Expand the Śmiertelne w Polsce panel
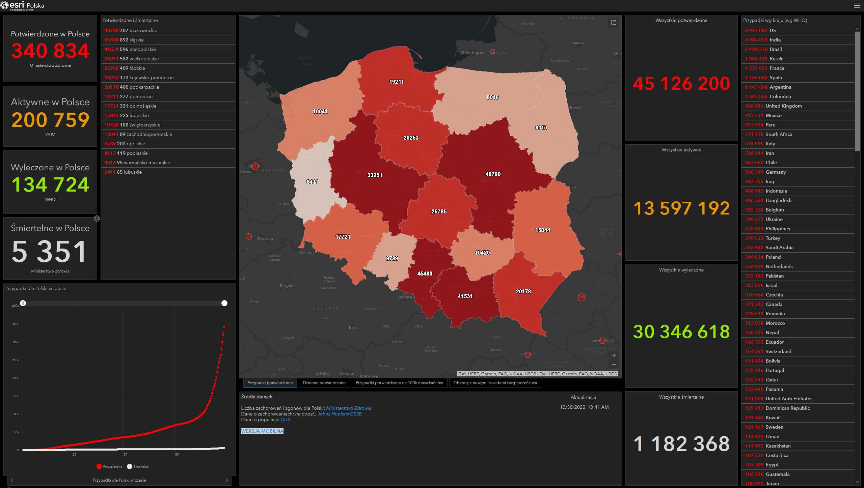This screenshot has height=488, width=864. click(x=97, y=219)
